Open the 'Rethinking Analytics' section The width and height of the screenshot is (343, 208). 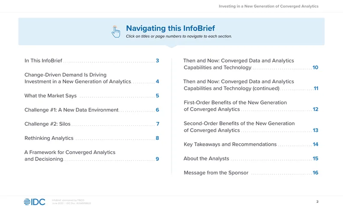pos(49,138)
